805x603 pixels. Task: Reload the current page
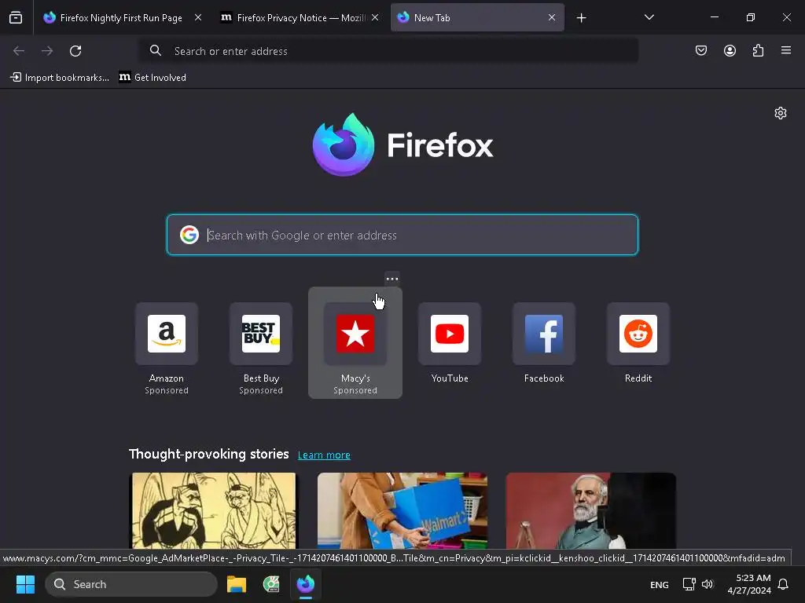point(75,51)
